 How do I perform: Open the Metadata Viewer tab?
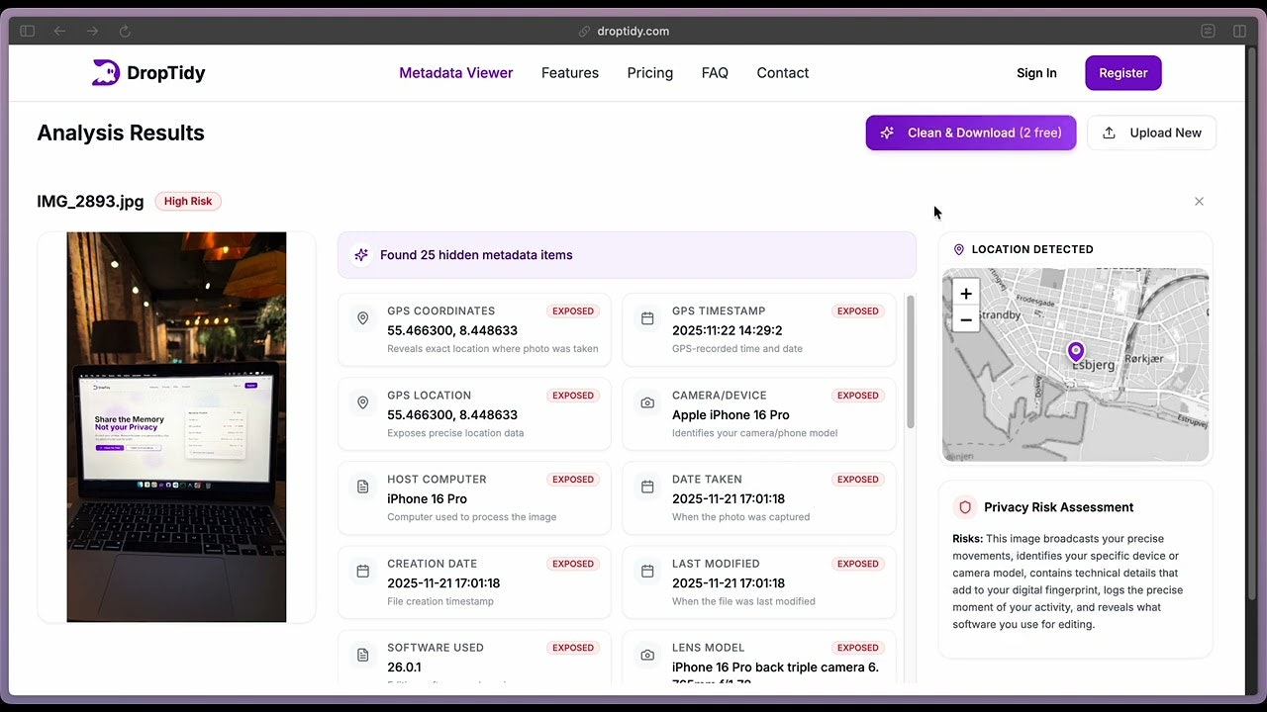point(455,72)
